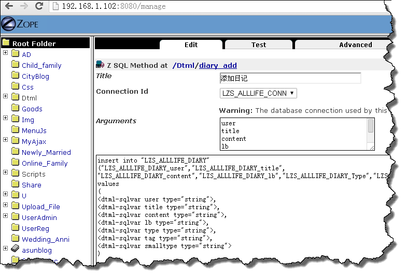
Task: Click the folder icon next to Wedding_Anni
Action: pyautogui.click(x=16, y=239)
